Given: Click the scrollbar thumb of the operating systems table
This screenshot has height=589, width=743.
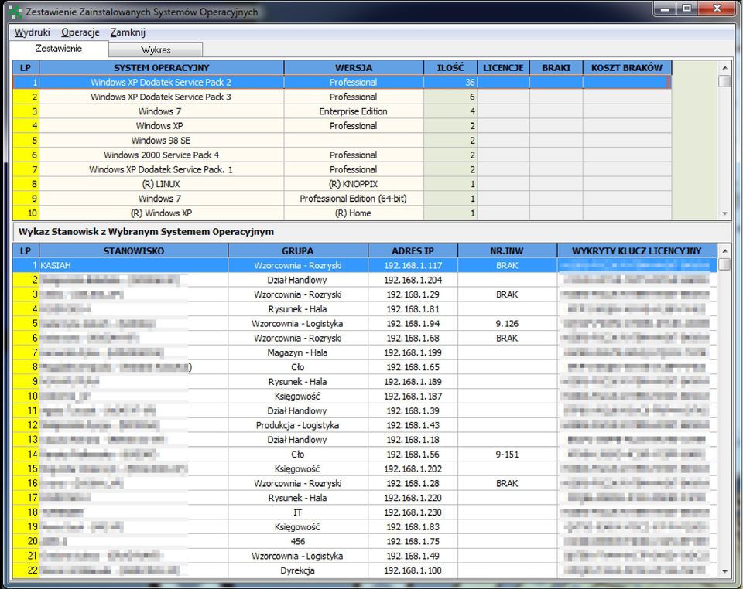Looking at the screenshot, I should coord(724,81).
